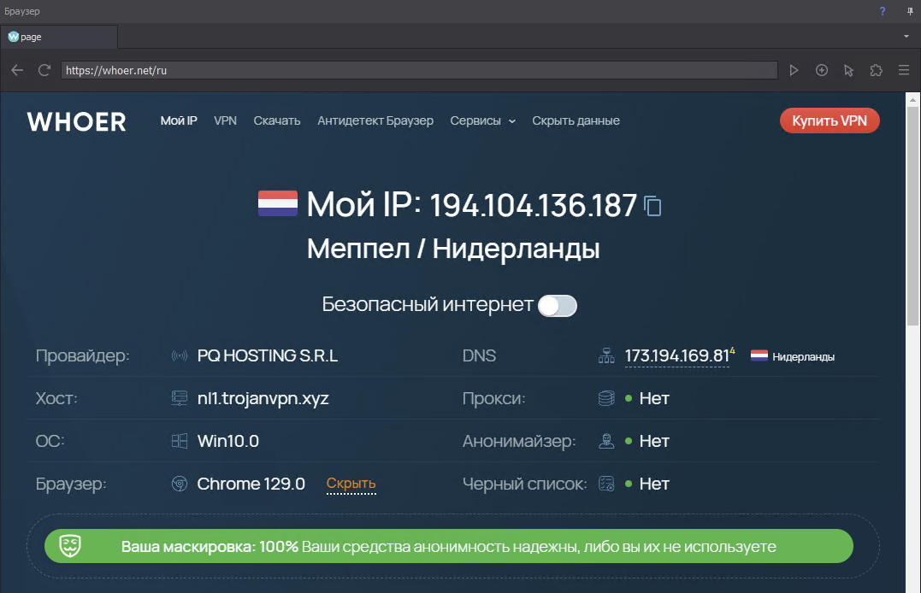Screen dimensions: 921x593
Task: Click the help question mark icon
Action: (883, 11)
